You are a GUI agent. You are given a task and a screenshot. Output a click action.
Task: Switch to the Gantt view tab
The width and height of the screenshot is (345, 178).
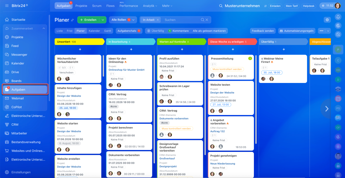(108, 31)
